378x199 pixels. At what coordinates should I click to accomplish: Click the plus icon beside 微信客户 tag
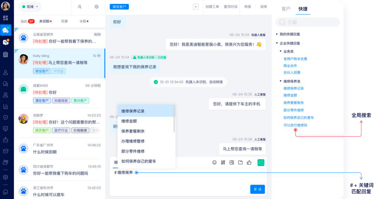point(196,7)
